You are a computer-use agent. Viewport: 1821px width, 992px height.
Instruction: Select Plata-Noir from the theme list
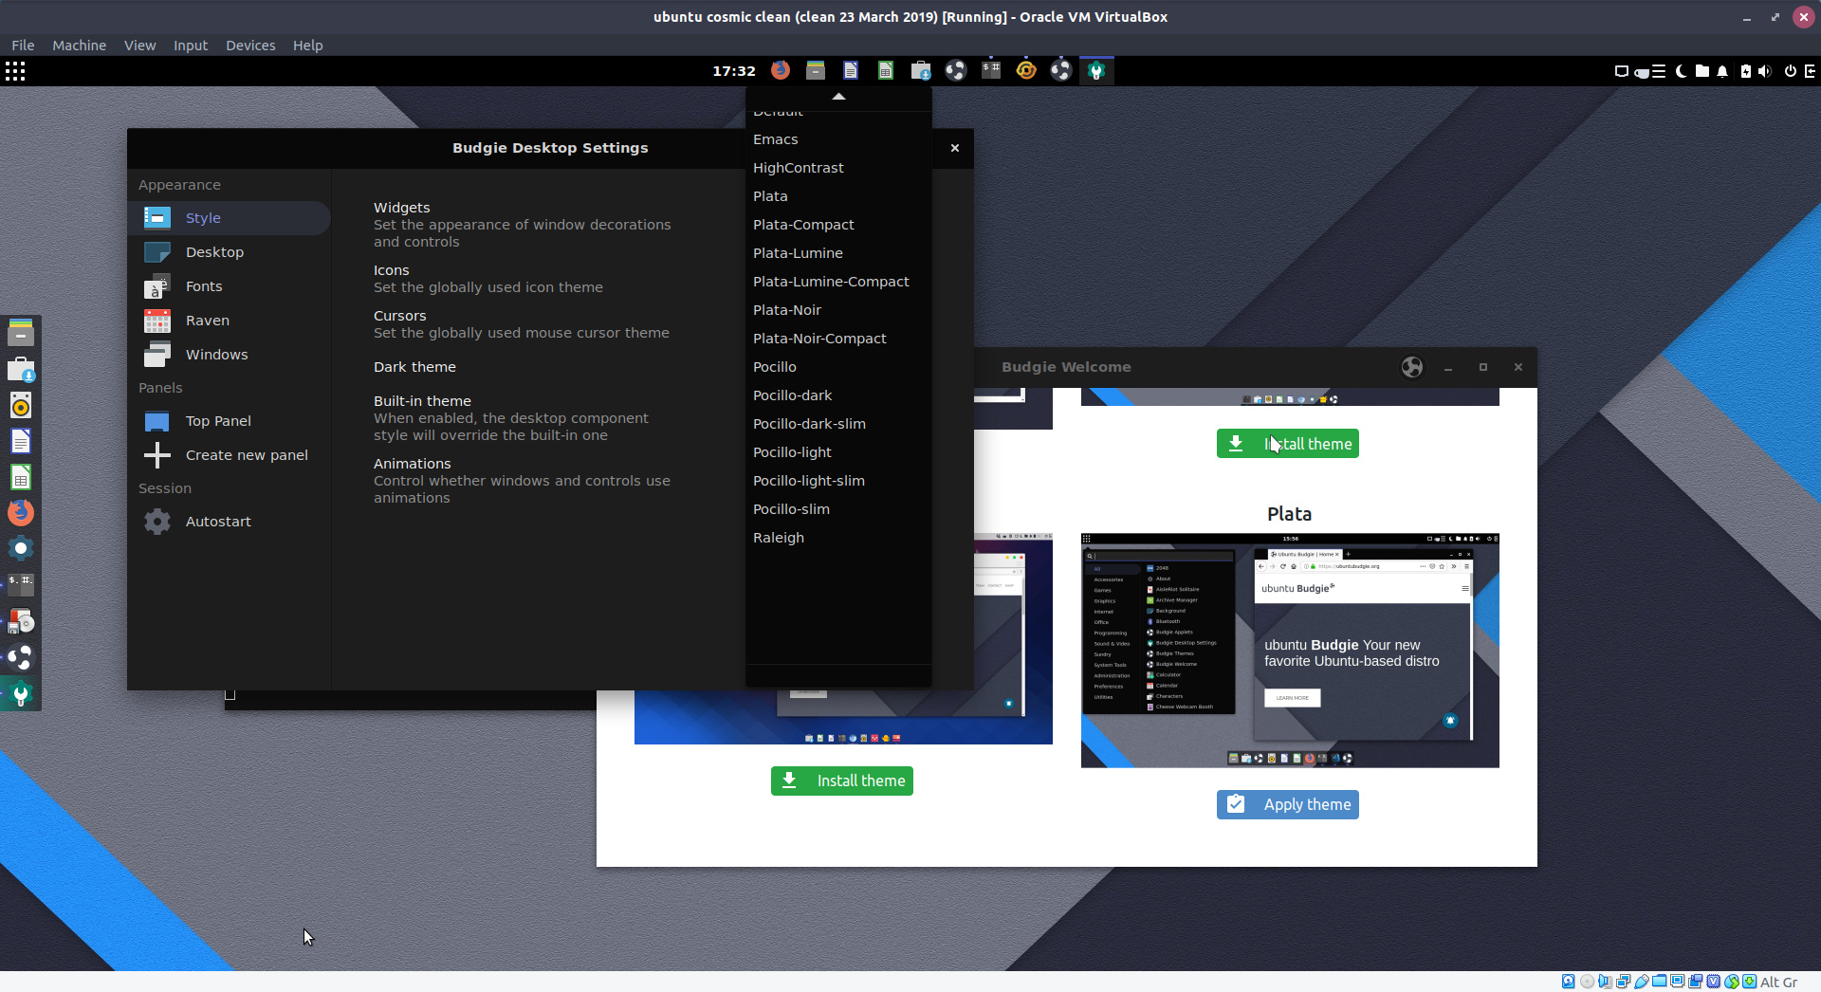[x=786, y=309]
